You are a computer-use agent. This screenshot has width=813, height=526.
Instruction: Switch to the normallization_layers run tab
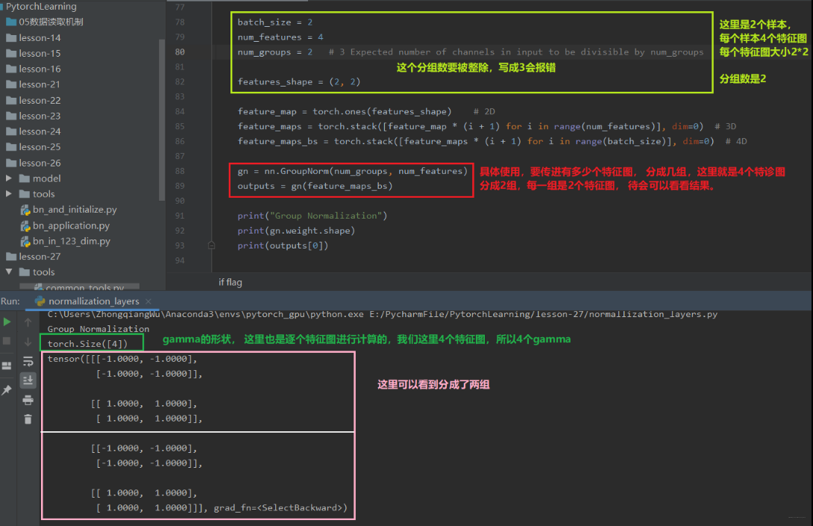coord(93,301)
